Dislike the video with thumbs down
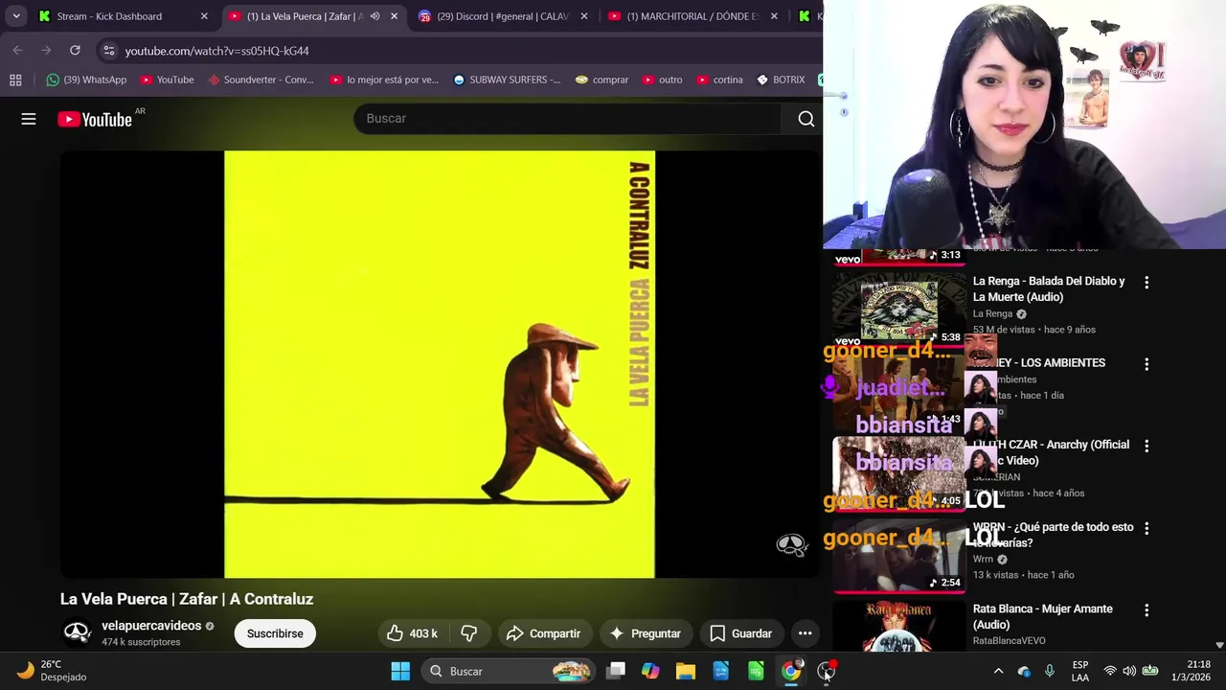Viewport: 1226px width, 690px height. tap(468, 633)
